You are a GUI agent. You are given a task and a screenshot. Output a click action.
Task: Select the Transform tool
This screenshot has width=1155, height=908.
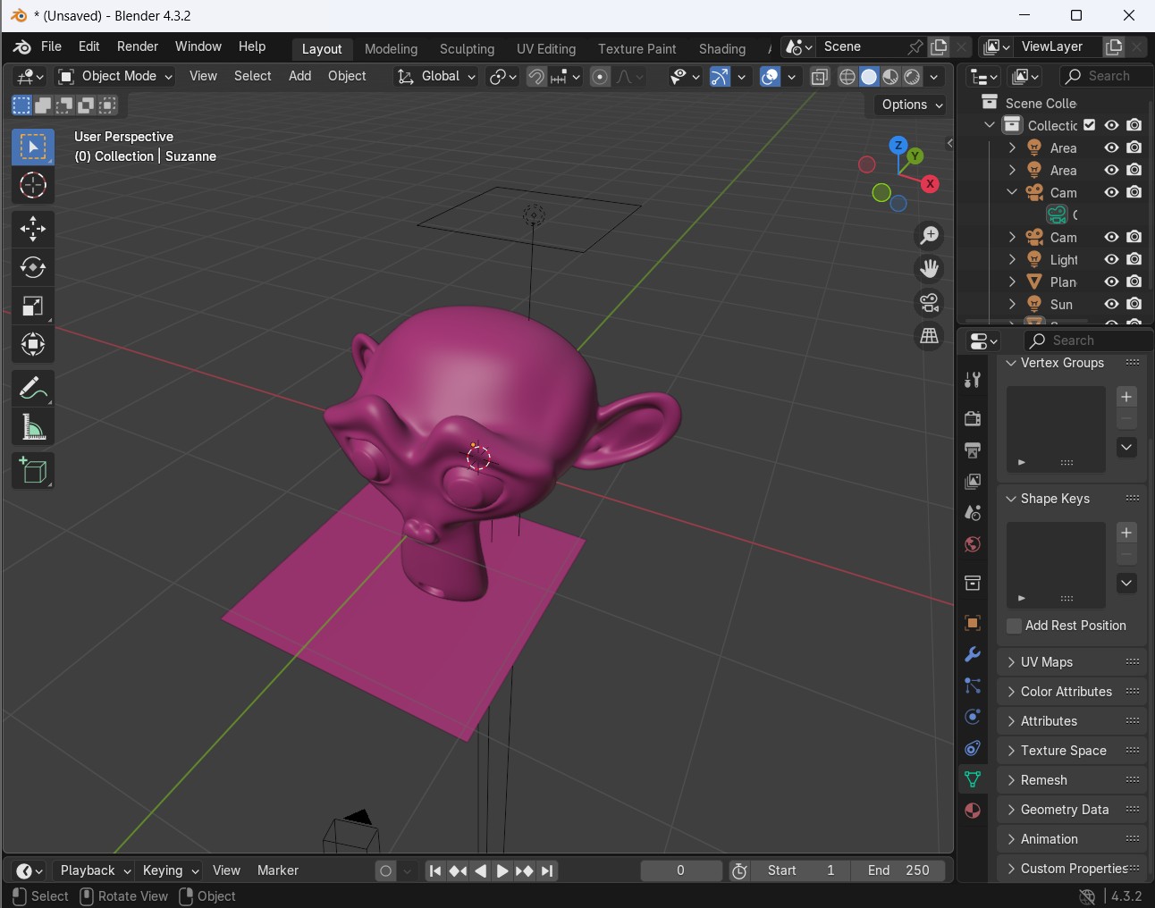pos(33,344)
